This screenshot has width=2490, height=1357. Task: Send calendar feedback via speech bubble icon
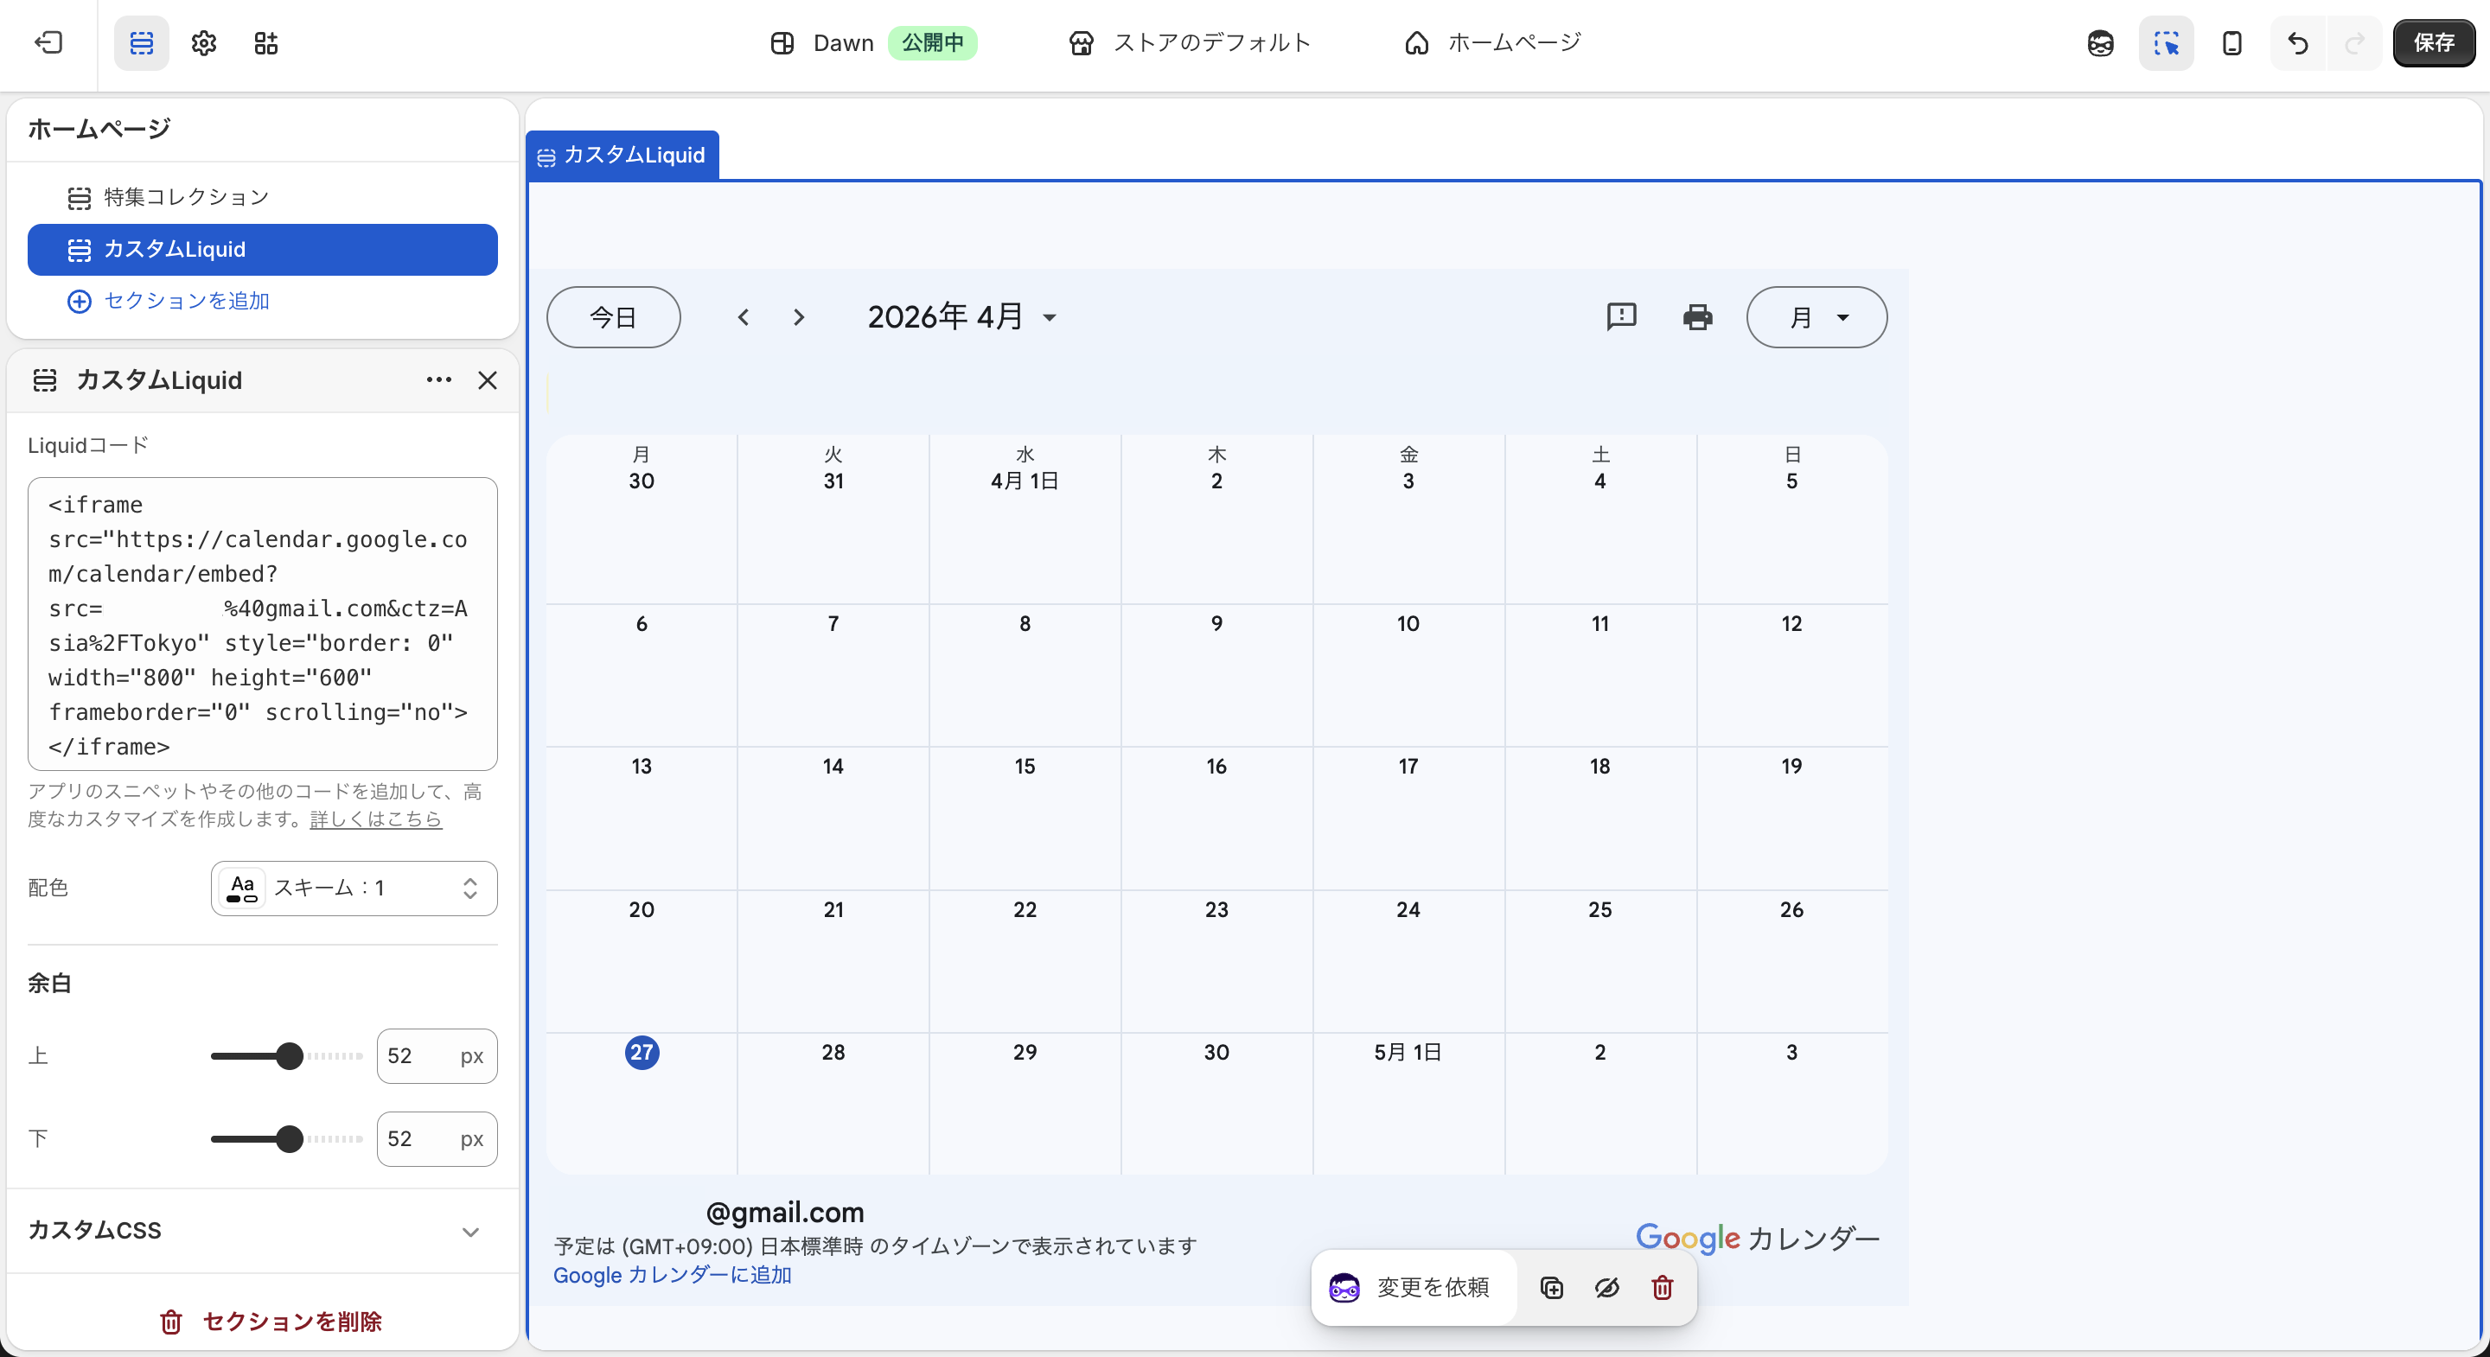point(1621,317)
